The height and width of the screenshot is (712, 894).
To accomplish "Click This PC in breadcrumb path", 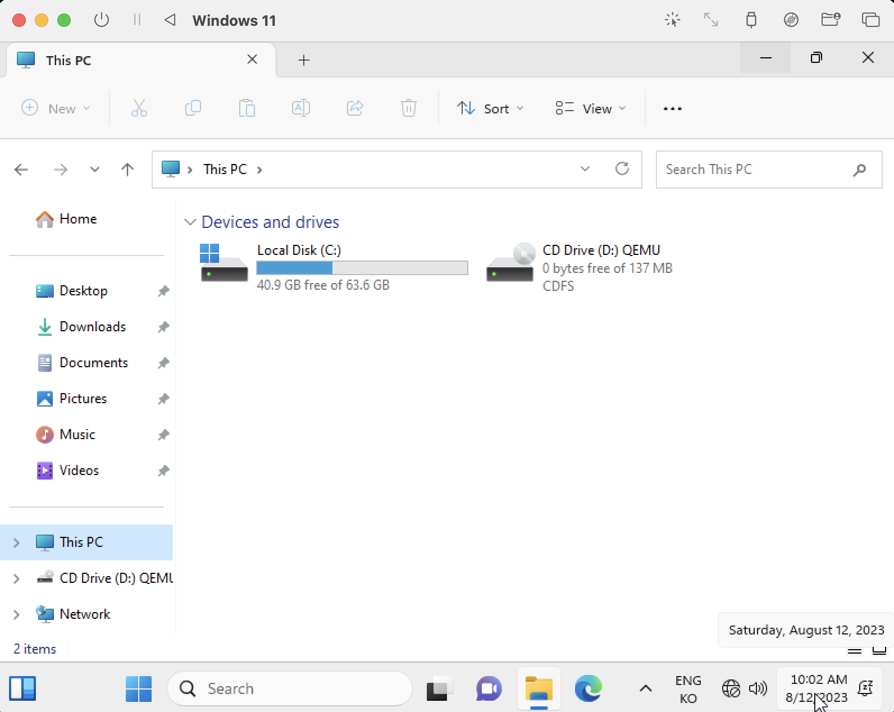I will click(225, 170).
